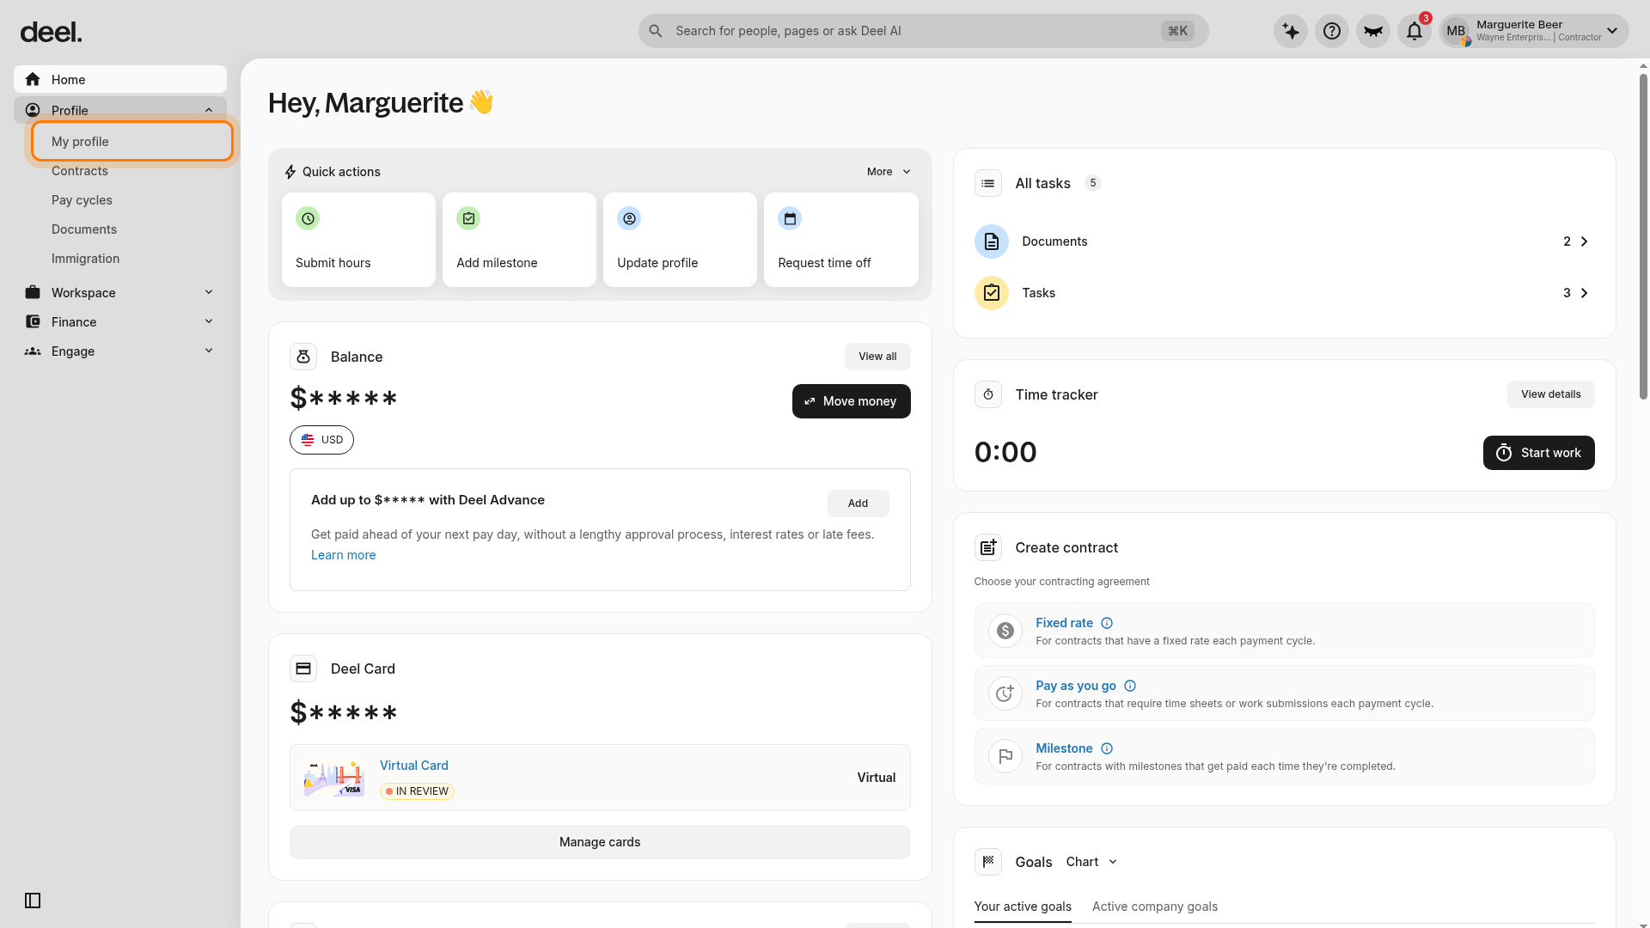
Task: Click the Documents file icon
Action: point(992,241)
